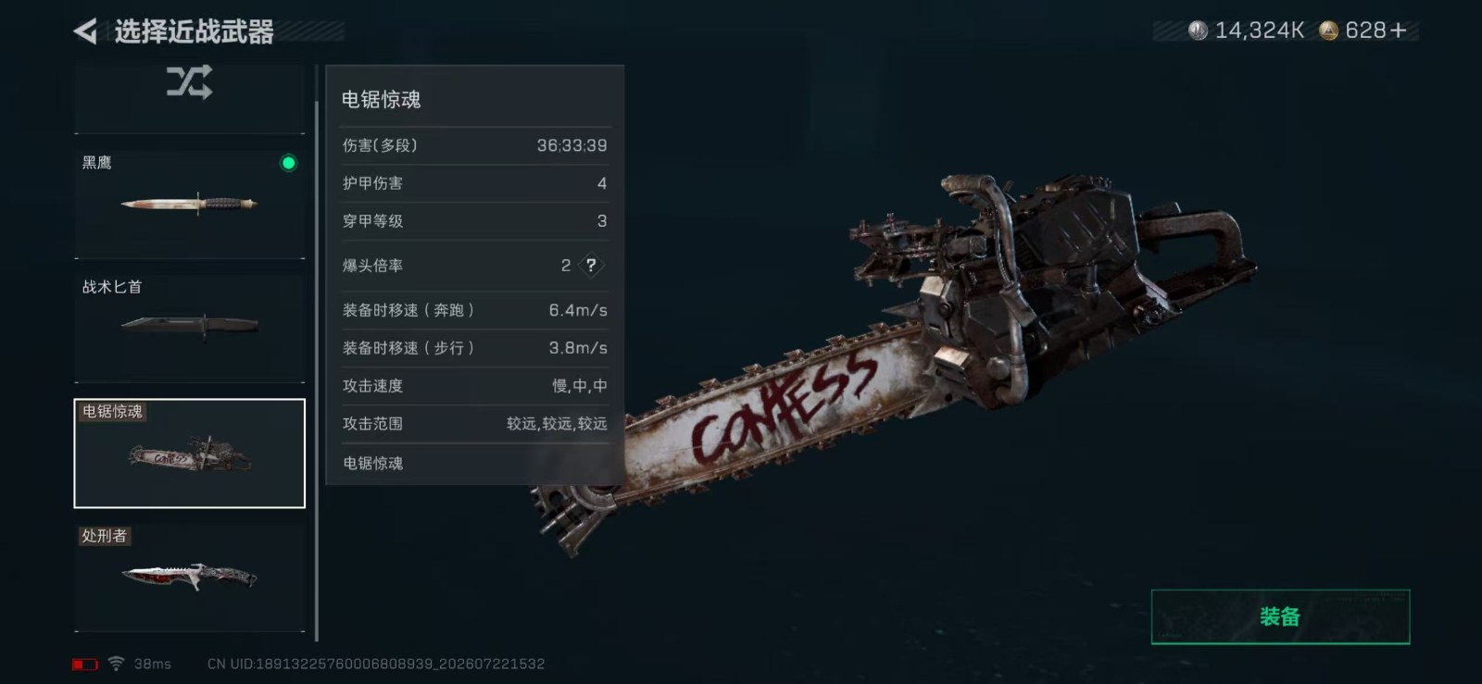This screenshot has height=684, width=1482.
Task: Toggle the green equipped indicator on 黑鹰
Action: click(289, 163)
